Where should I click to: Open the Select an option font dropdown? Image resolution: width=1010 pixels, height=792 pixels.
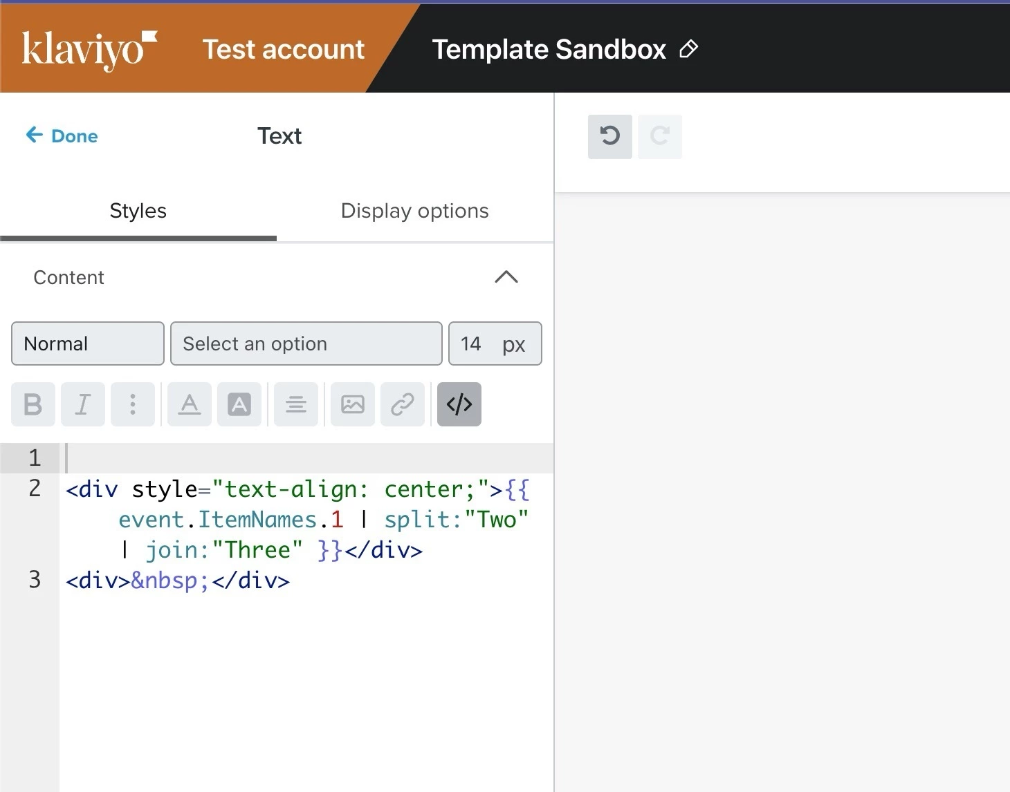click(x=306, y=343)
